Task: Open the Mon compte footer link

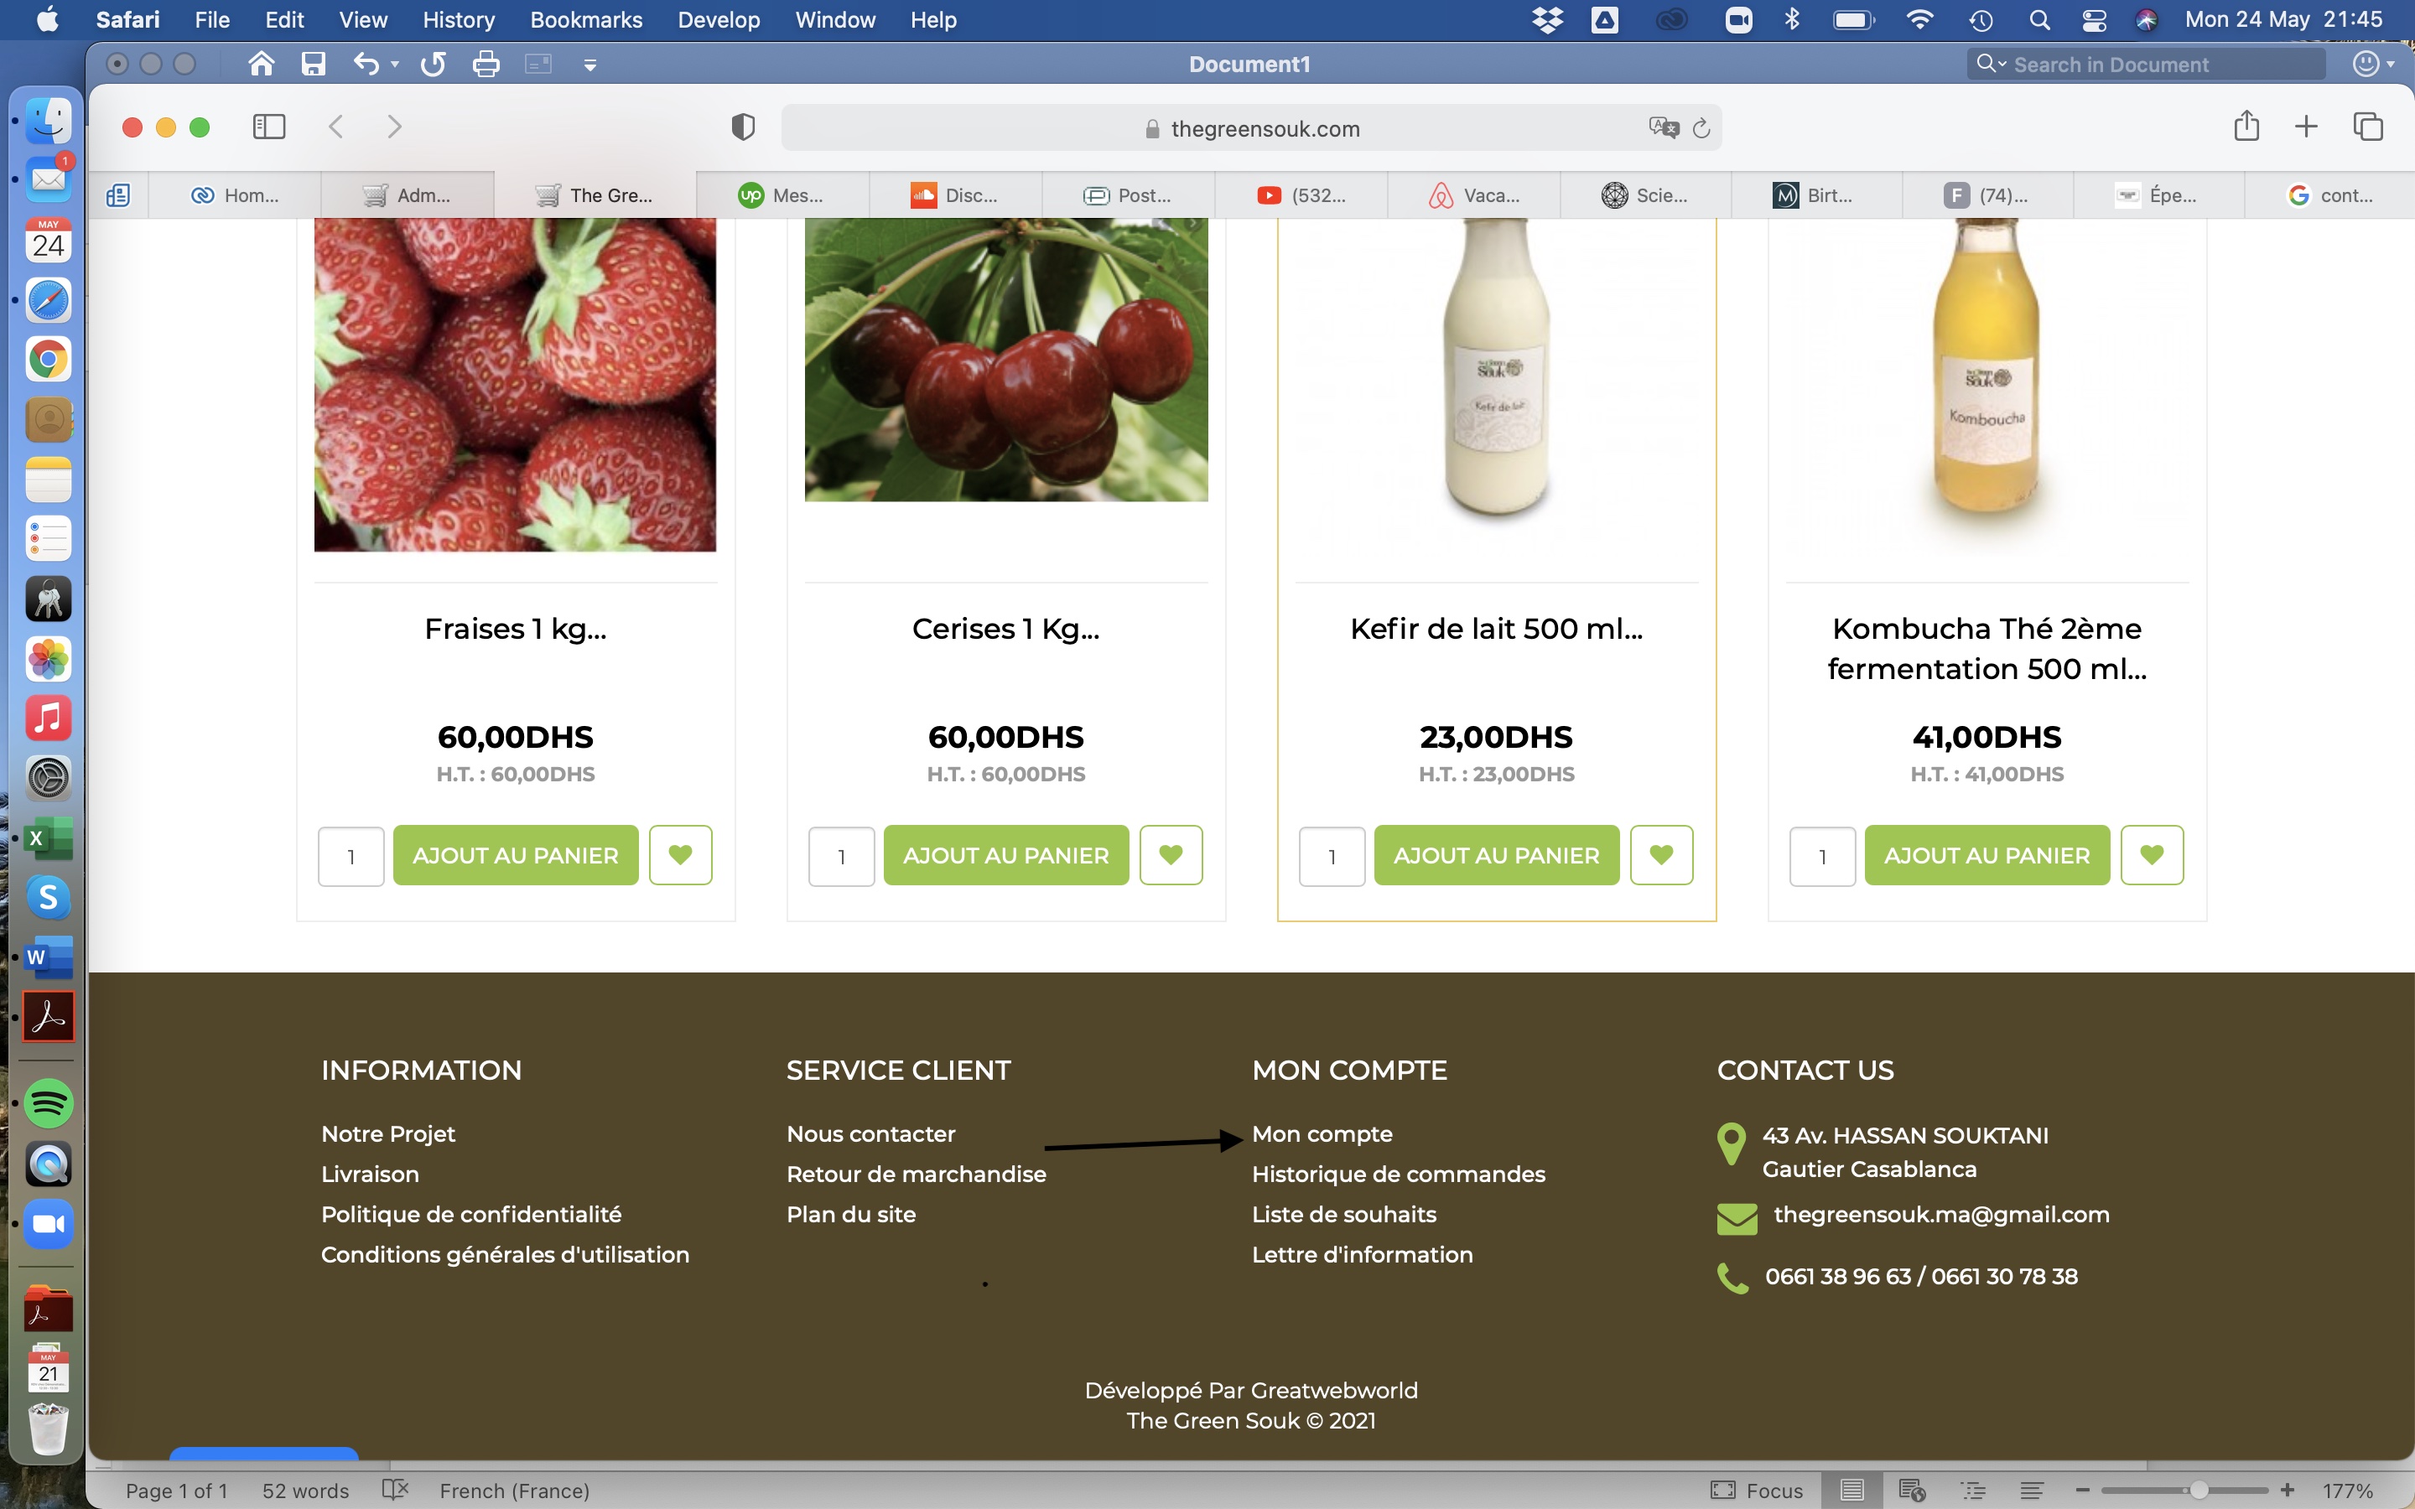Action: 1322,1133
